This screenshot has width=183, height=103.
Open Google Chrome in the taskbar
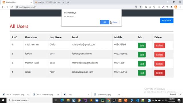108,100
